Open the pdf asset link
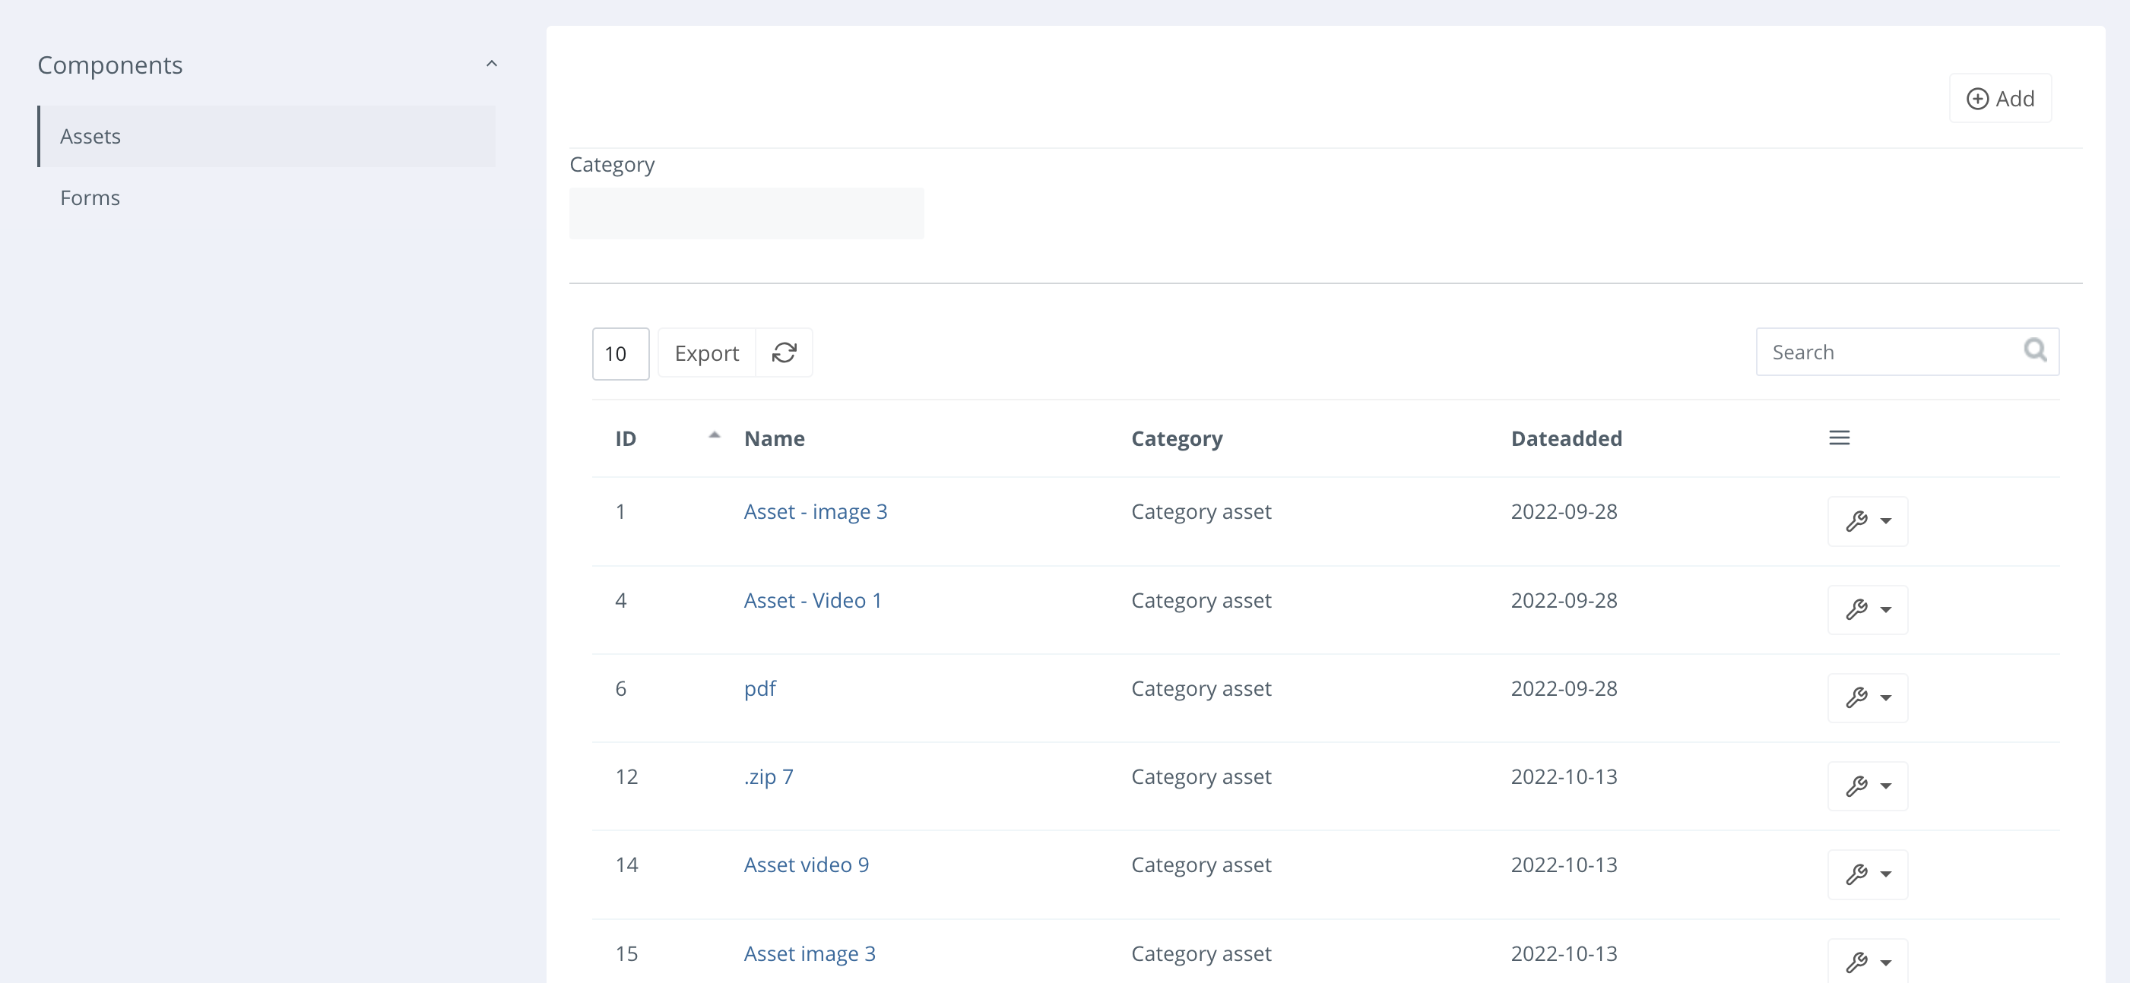The width and height of the screenshot is (2130, 983). [760, 688]
